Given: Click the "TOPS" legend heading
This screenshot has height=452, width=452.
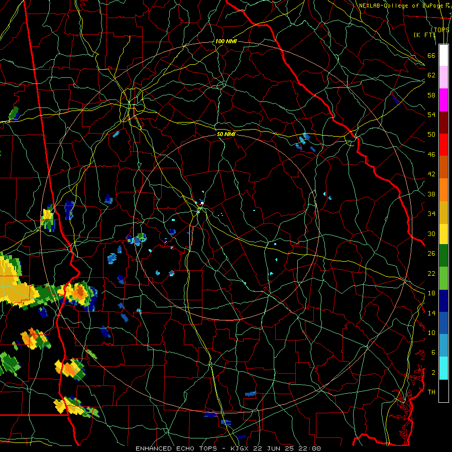Looking at the screenshot, I should click(x=441, y=30).
